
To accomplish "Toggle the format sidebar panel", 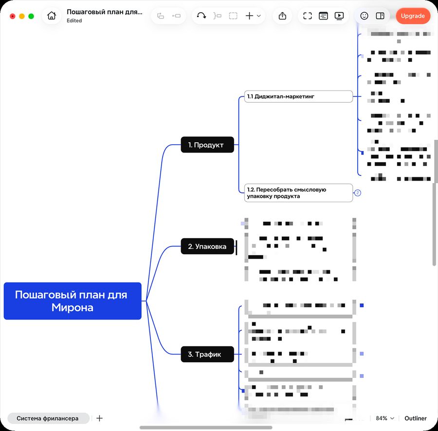I will pyautogui.click(x=380, y=16).
